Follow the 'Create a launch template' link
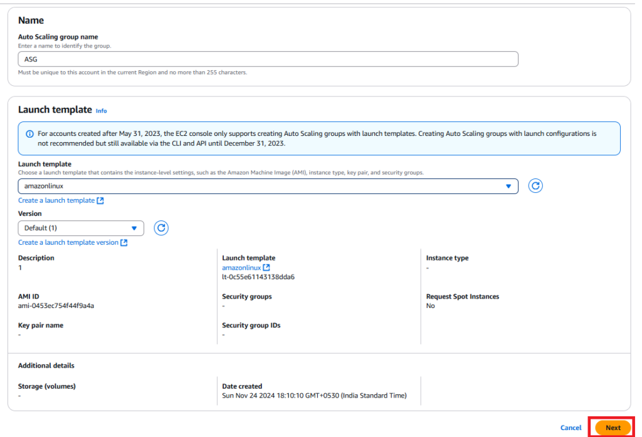The height and width of the screenshot is (437, 642). (56, 201)
